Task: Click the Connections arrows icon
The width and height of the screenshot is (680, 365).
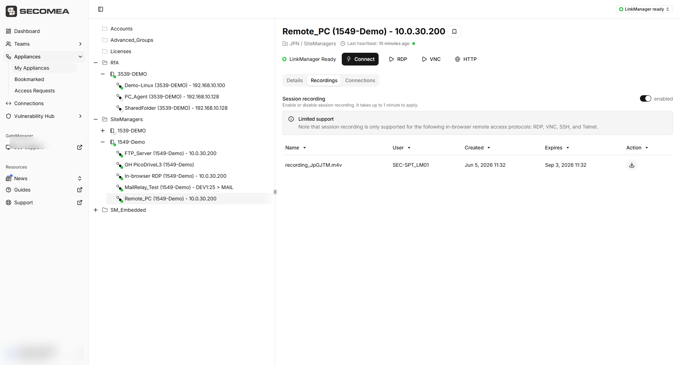Action: click(8, 103)
